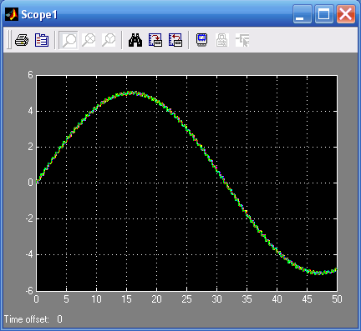Click x-axis tick label 25
The height and width of the screenshot is (331, 361).
[186, 299]
